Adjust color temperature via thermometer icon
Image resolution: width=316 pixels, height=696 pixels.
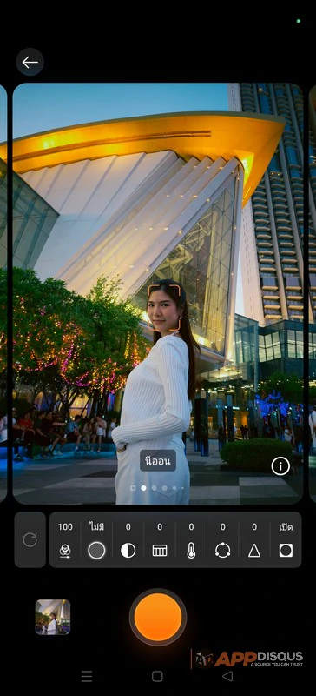click(191, 540)
